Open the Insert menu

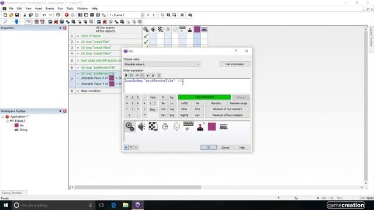pyautogui.click(x=39, y=9)
